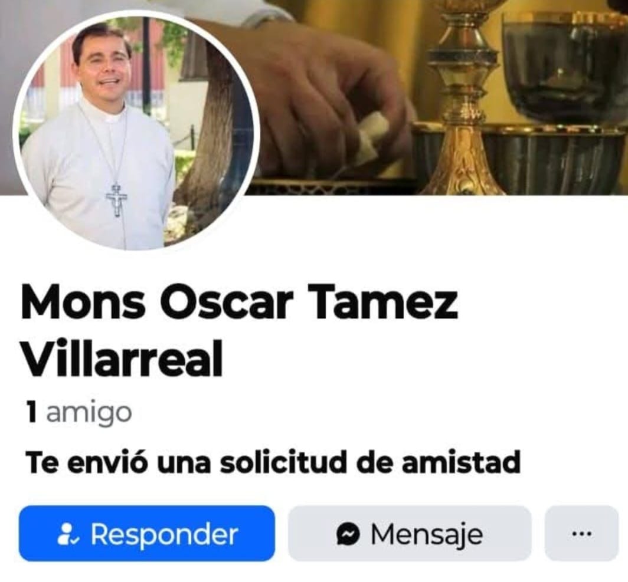Open the Mensaje button
This screenshot has width=628, height=582.
[410, 533]
